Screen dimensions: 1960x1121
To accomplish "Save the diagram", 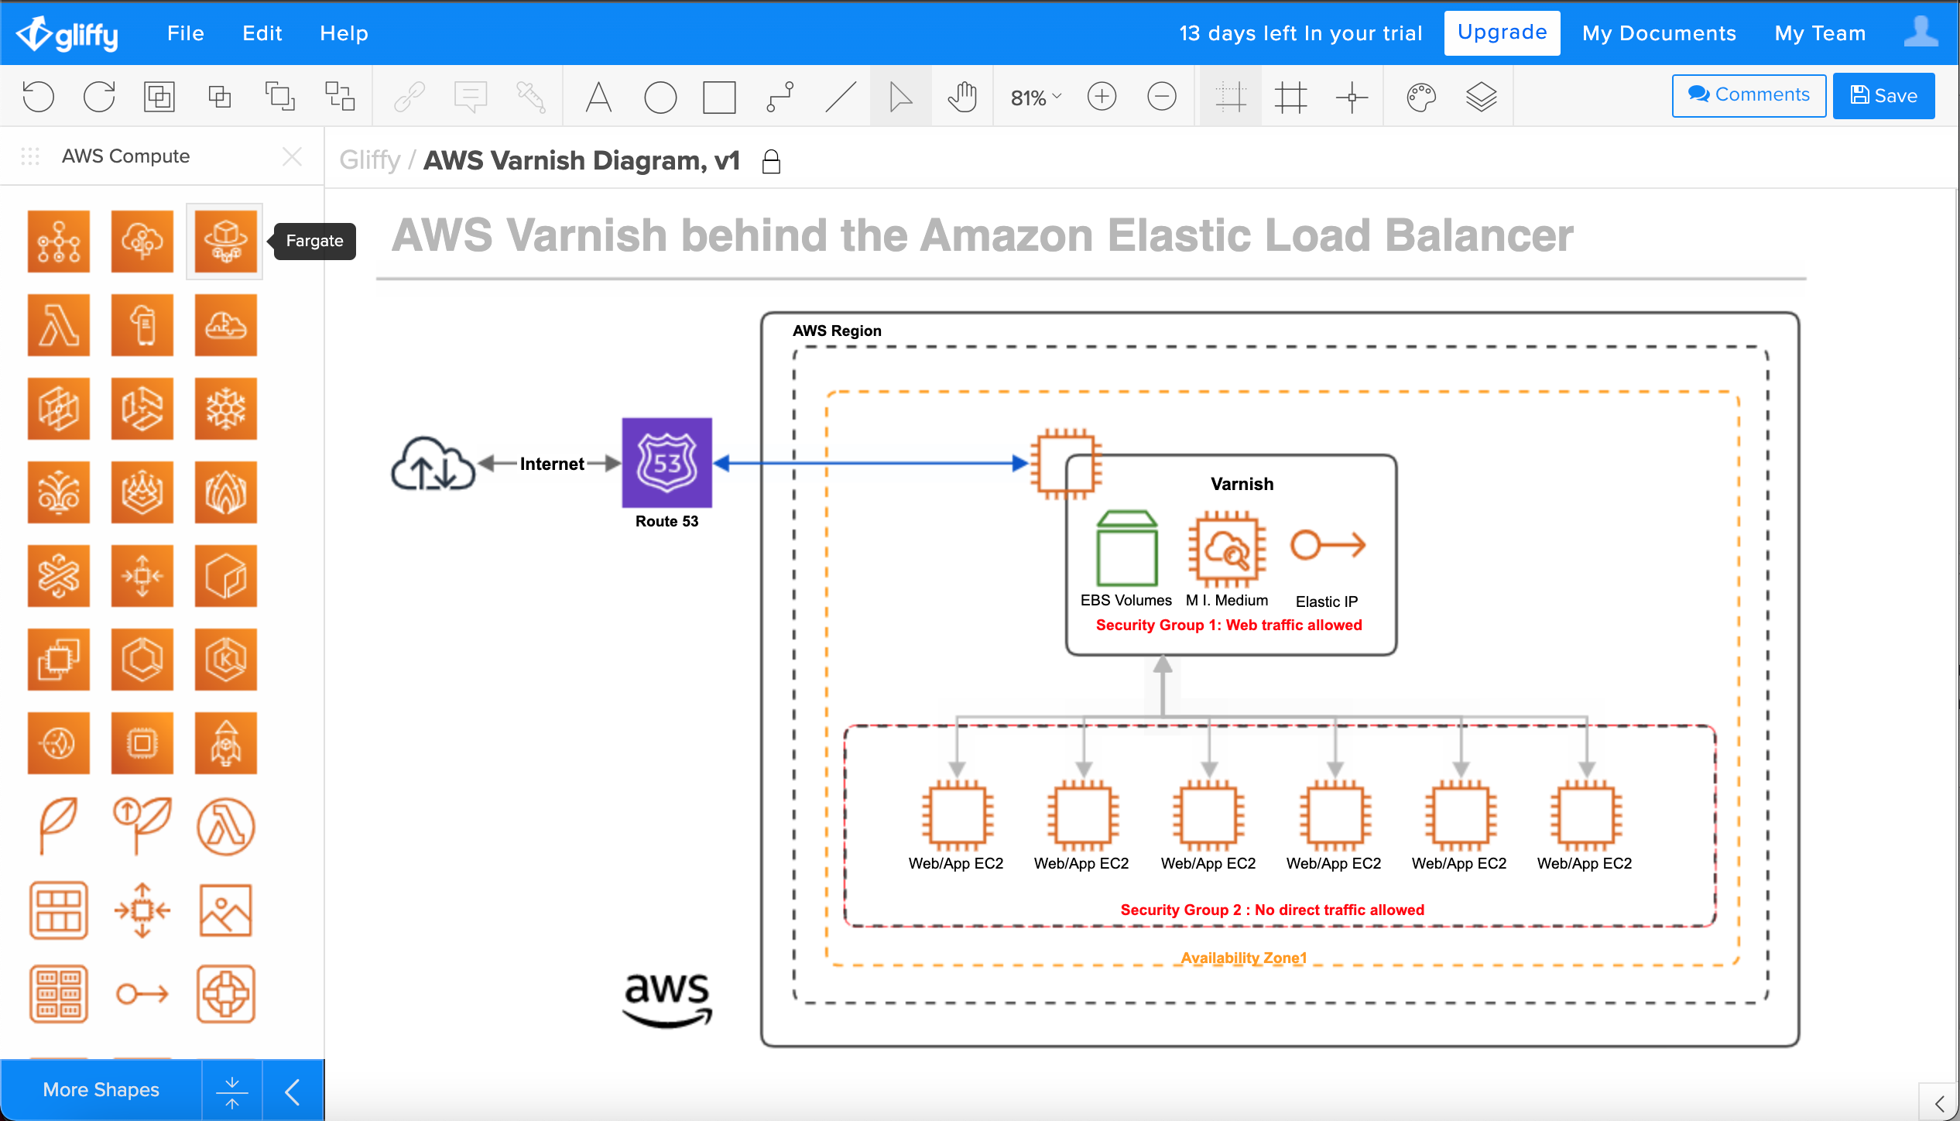I will [1883, 95].
